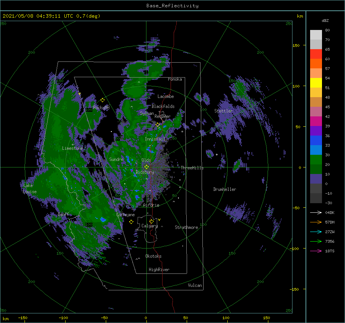Click the 04DK legend label
This screenshot has height=323, width=345.
[330, 212]
